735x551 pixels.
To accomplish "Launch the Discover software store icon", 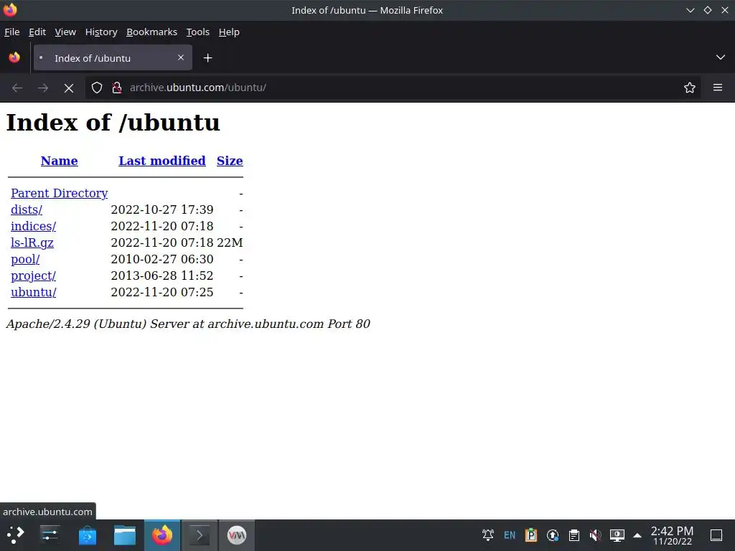I will [87, 535].
